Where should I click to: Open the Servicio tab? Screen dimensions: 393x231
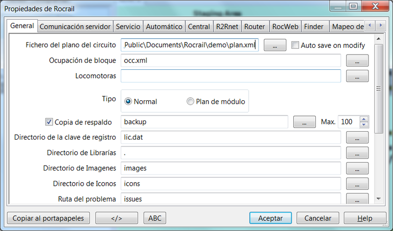tap(128, 27)
